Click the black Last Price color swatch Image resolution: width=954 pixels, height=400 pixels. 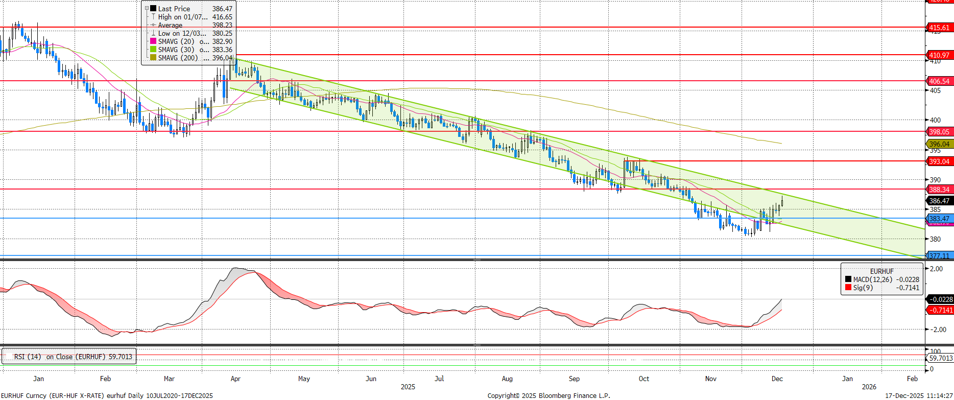point(153,9)
